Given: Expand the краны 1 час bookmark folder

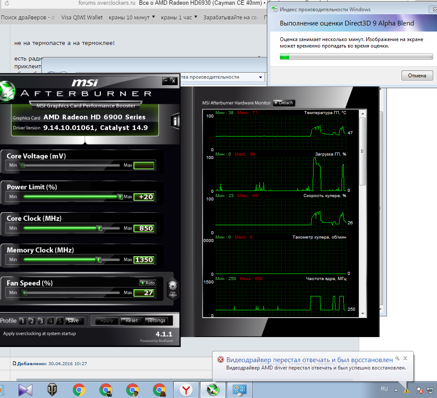Looking at the screenshot, I should coord(179,17).
